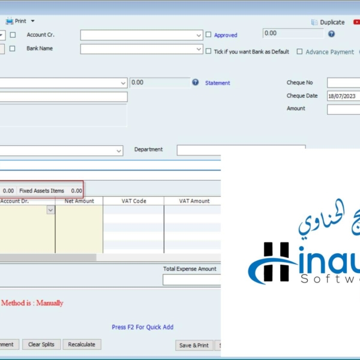
Task: Open the Bank Name dropdown list
Action: [x=199, y=49]
